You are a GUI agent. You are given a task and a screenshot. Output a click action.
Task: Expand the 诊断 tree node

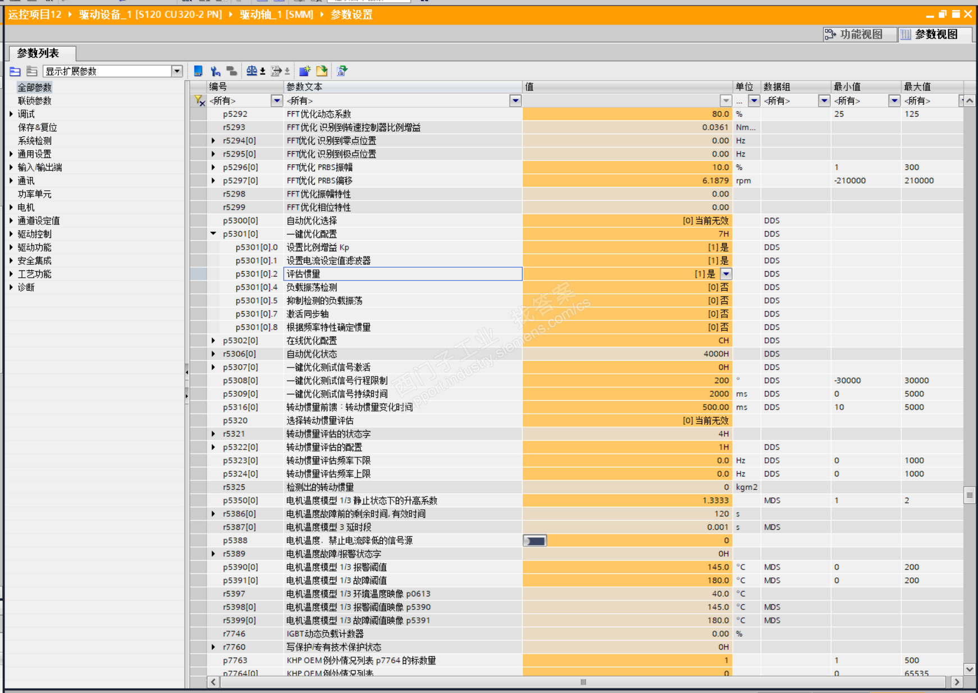(11, 287)
